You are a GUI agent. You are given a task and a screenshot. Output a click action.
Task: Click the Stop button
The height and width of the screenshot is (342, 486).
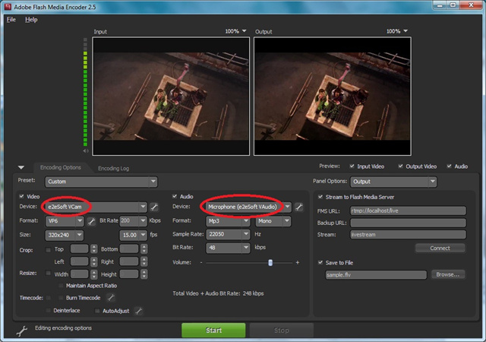point(282,331)
